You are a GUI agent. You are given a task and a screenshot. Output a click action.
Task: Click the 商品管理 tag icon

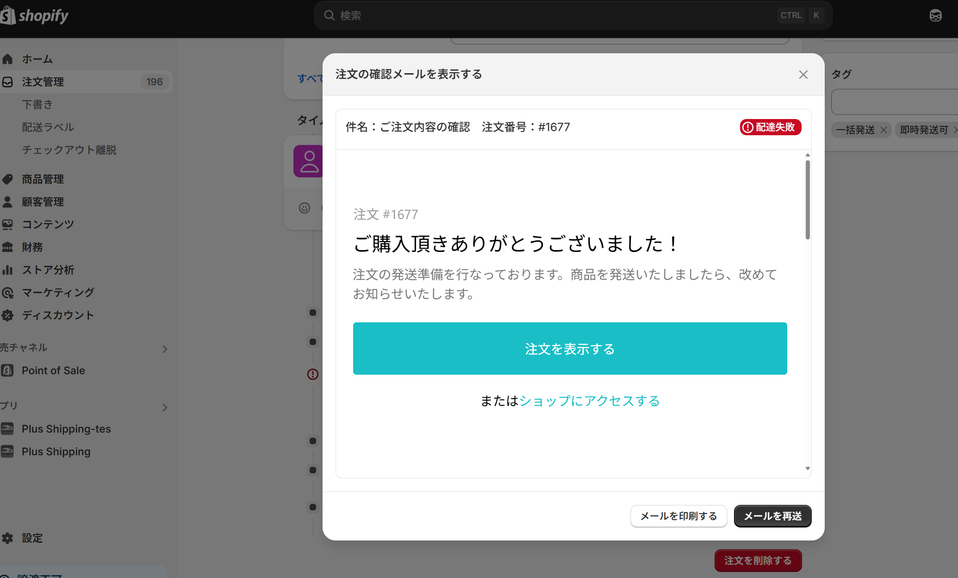click(x=7, y=179)
